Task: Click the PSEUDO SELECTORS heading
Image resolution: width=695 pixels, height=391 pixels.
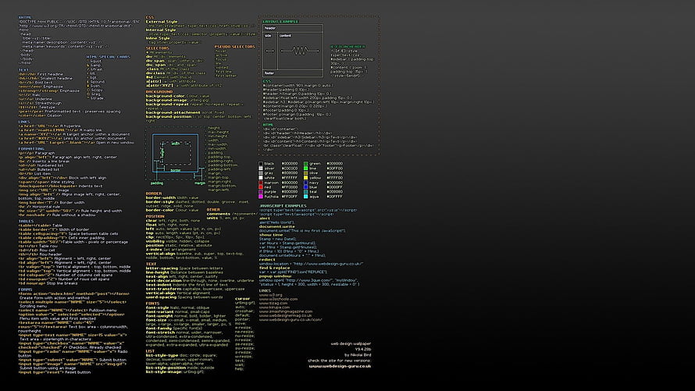Action: (235, 47)
